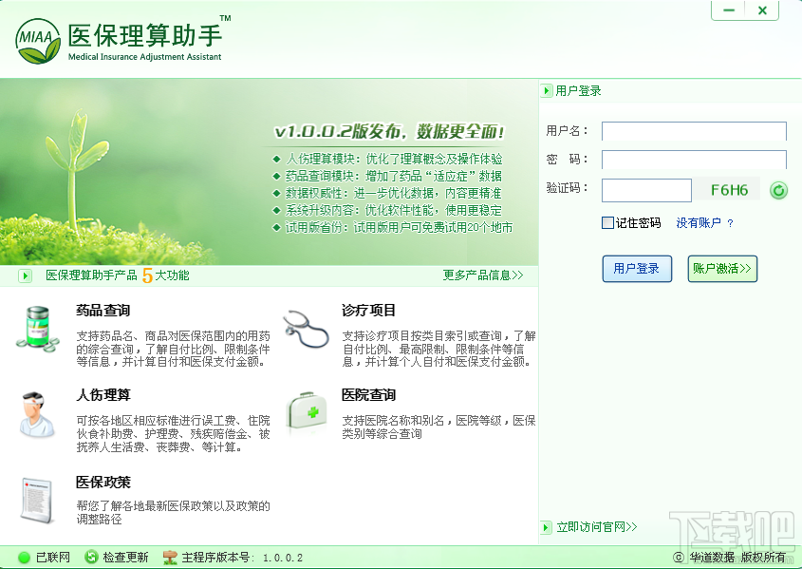This screenshot has height=569, width=802.
Task: Click the green 已联网 status indicator
Action: pos(24,558)
